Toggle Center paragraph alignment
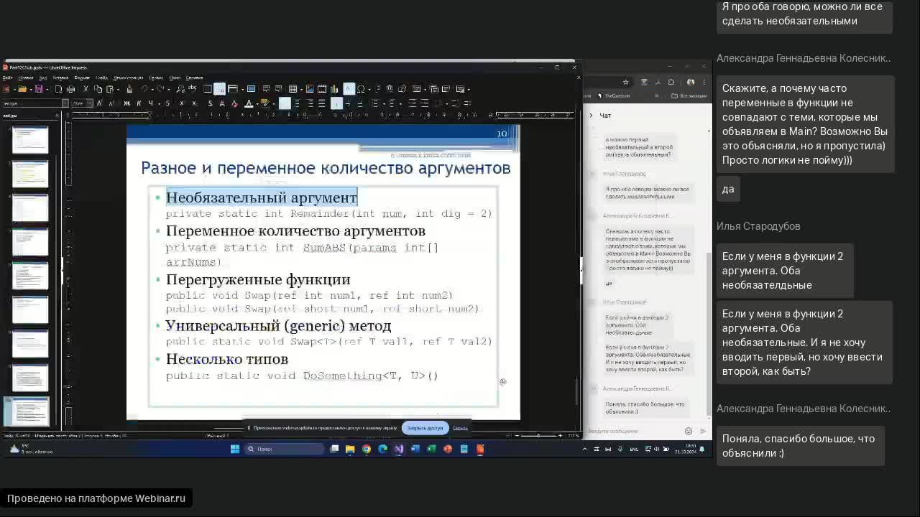Image resolution: width=920 pixels, height=517 pixels. pyautogui.click(x=298, y=103)
